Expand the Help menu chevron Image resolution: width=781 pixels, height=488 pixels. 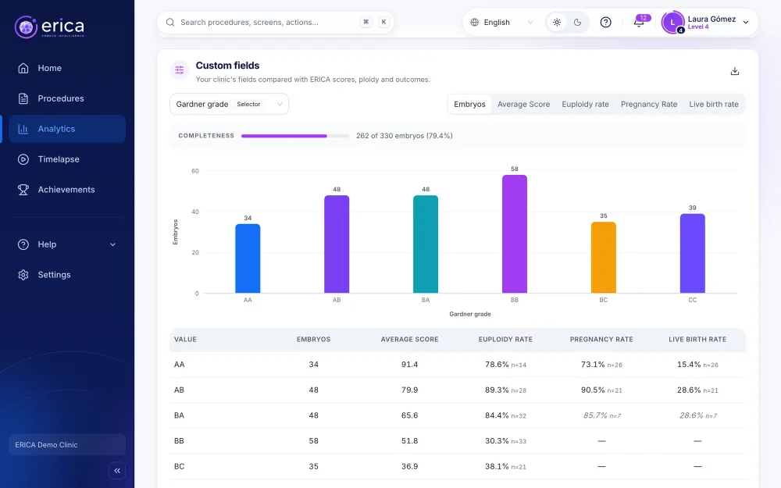(112, 244)
